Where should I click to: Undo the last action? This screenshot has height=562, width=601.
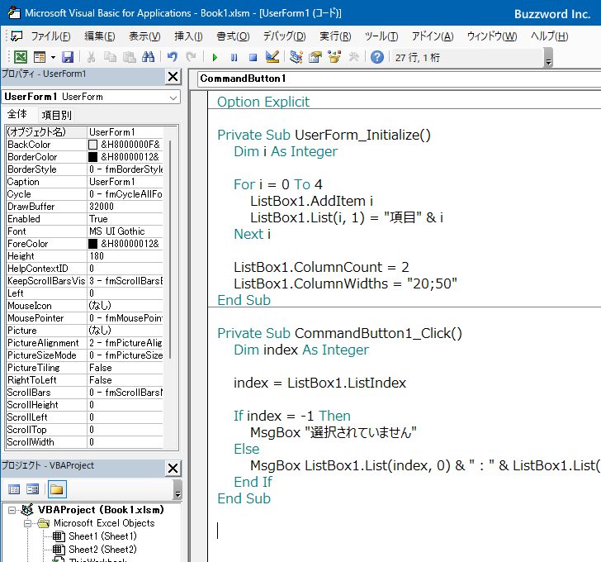tap(173, 57)
